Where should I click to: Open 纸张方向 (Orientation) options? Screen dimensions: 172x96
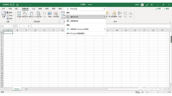point(25,15)
